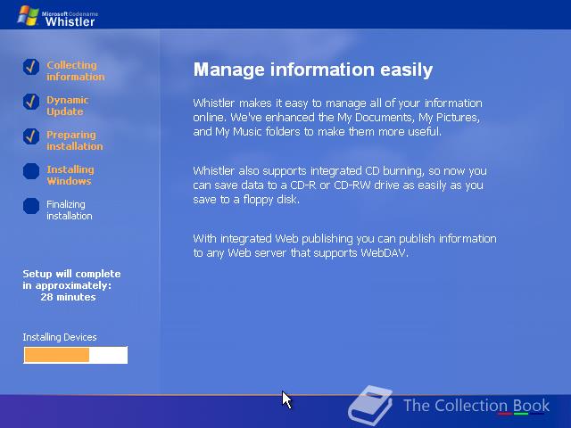Click the paragraph about integrated CD burning
Screen dimensions: 571x428
pyautogui.click(x=340, y=185)
